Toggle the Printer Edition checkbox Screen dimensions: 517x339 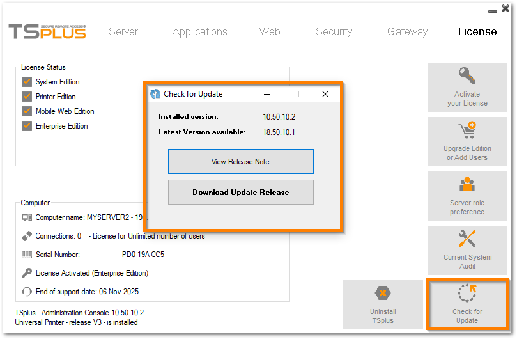(x=27, y=97)
